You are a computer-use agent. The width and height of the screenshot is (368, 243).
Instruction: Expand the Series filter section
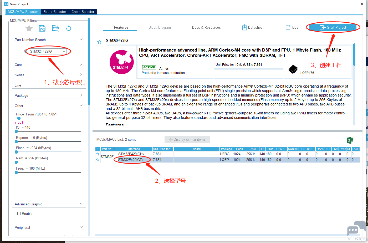81,75
